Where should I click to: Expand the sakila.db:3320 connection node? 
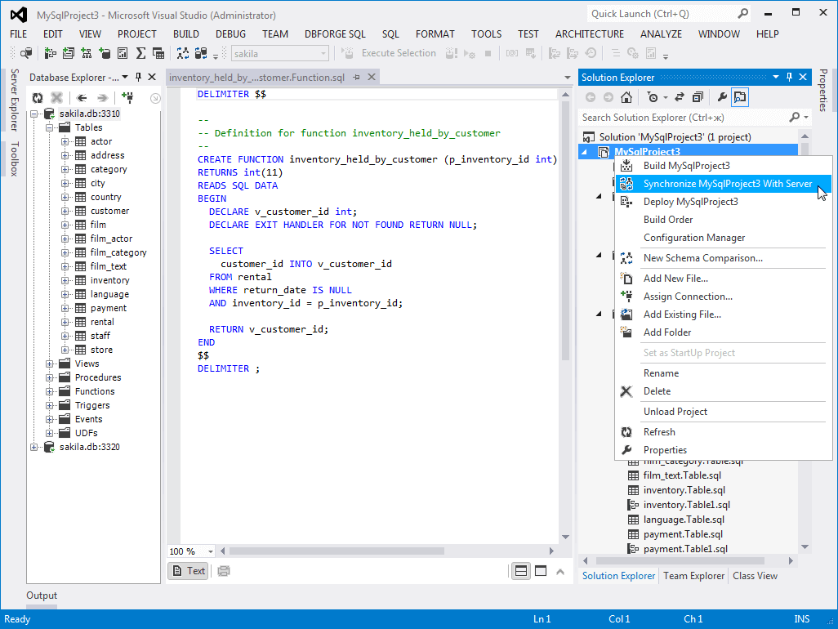click(x=34, y=448)
